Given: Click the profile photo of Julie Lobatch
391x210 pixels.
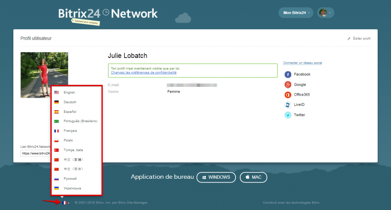Looking at the screenshot, I should (x=44, y=75).
